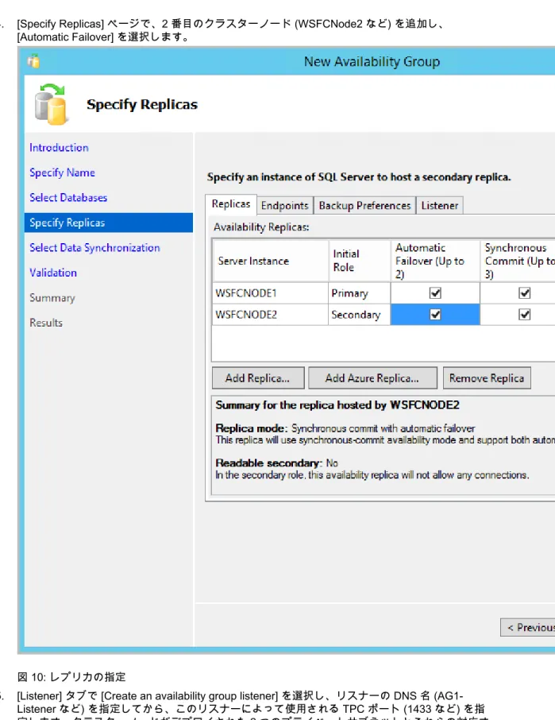555x720 pixels.
Task: Click the window icon in the title bar
Action: (x=33, y=61)
